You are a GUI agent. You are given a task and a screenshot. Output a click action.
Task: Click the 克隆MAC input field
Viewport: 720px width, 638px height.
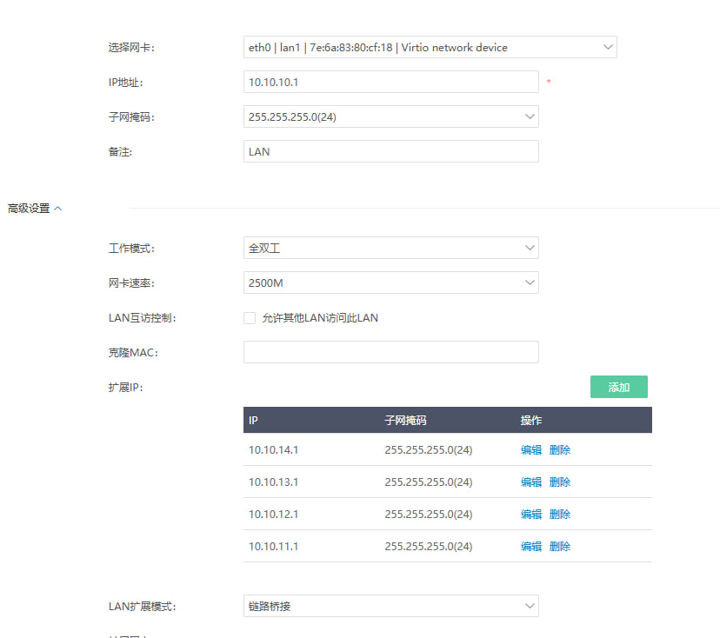390,352
